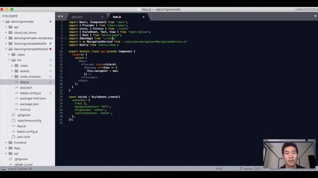Click status circle beside babel.config.js
Viewport: 318px width, 178px height.
(x=51, y=93)
